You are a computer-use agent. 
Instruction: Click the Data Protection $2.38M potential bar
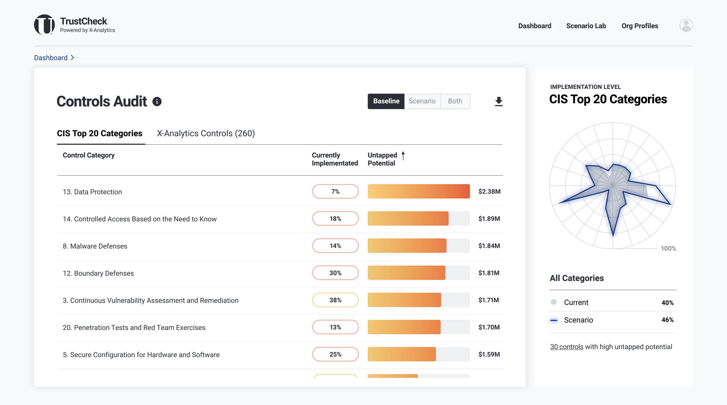point(419,191)
